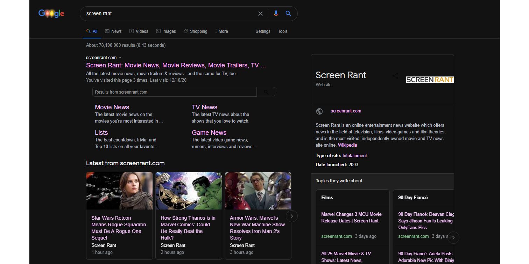529x264 pixels.
Task: Advance the article carousel with the right arrow
Action: coord(291,216)
